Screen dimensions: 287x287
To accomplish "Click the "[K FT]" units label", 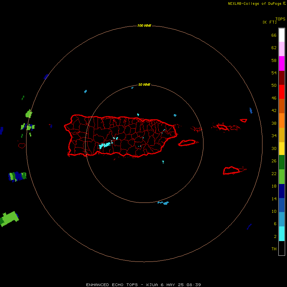I will (269, 22).
